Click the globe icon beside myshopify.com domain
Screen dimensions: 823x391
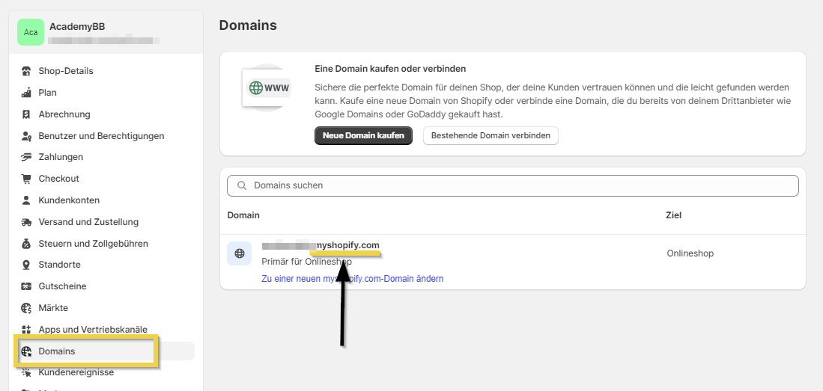coord(240,253)
